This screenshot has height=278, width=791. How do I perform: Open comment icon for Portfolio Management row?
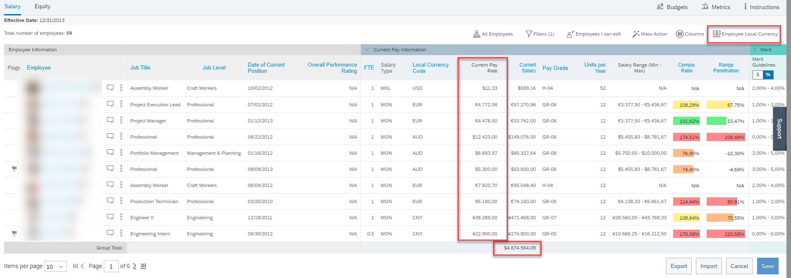110,152
